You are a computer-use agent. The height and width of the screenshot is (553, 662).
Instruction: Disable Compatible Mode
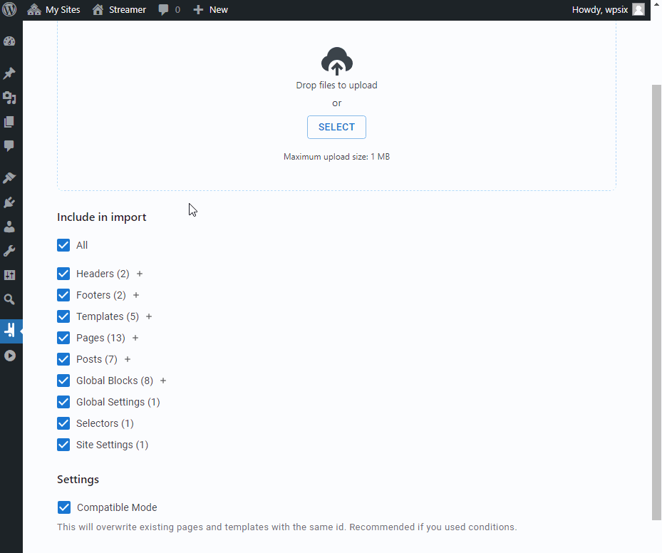pyautogui.click(x=64, y=507)
